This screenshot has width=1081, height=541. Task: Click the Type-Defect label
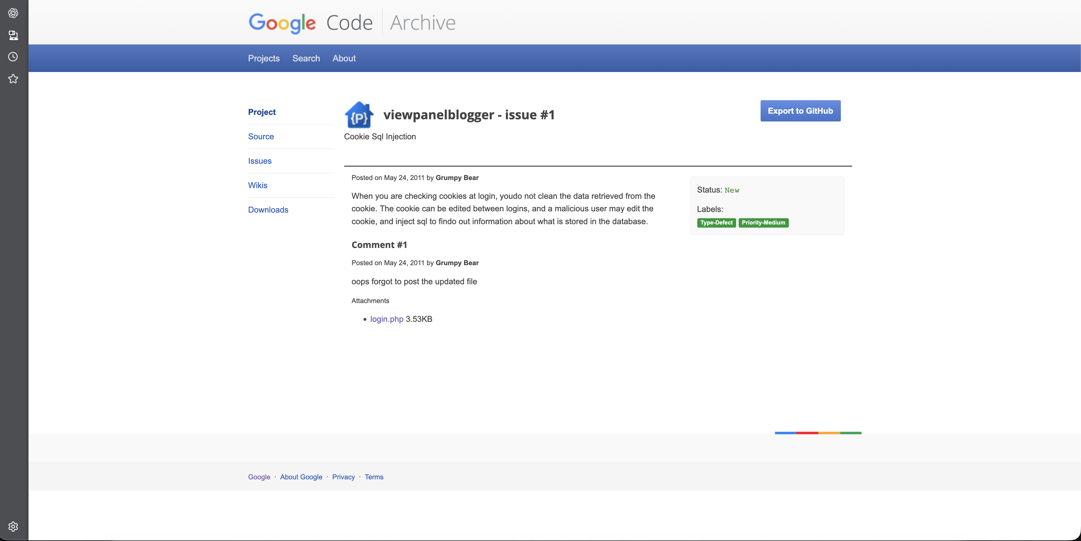(x=716, y=223)
